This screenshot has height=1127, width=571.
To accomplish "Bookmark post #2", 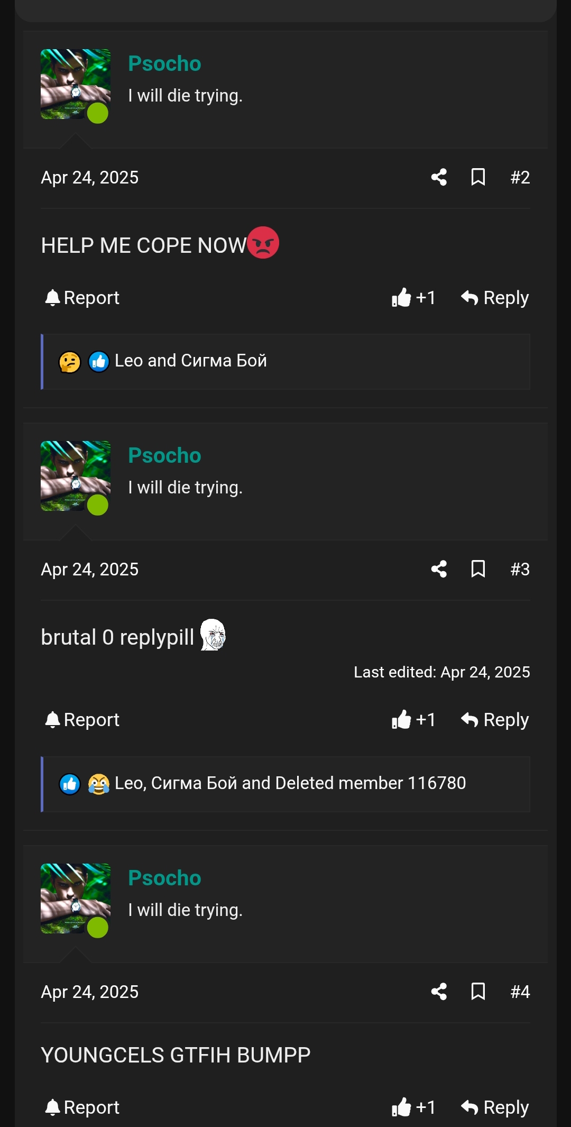I will click(477, 178).
